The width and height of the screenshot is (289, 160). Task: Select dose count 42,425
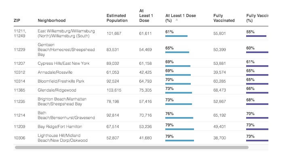(x=146, y=72)
